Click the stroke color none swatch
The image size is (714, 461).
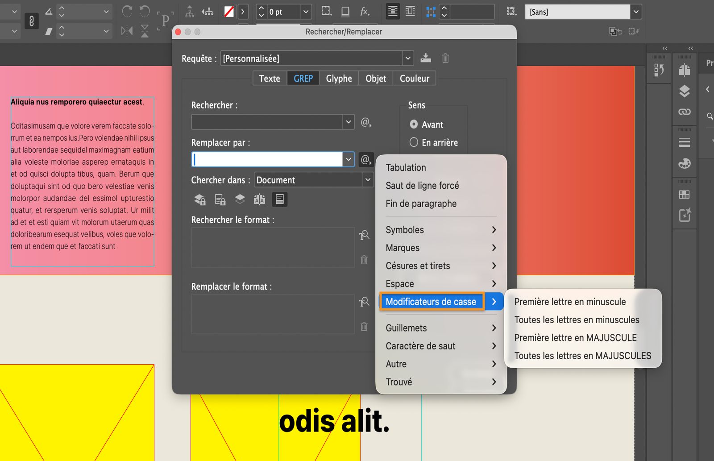tap(229, 12)
